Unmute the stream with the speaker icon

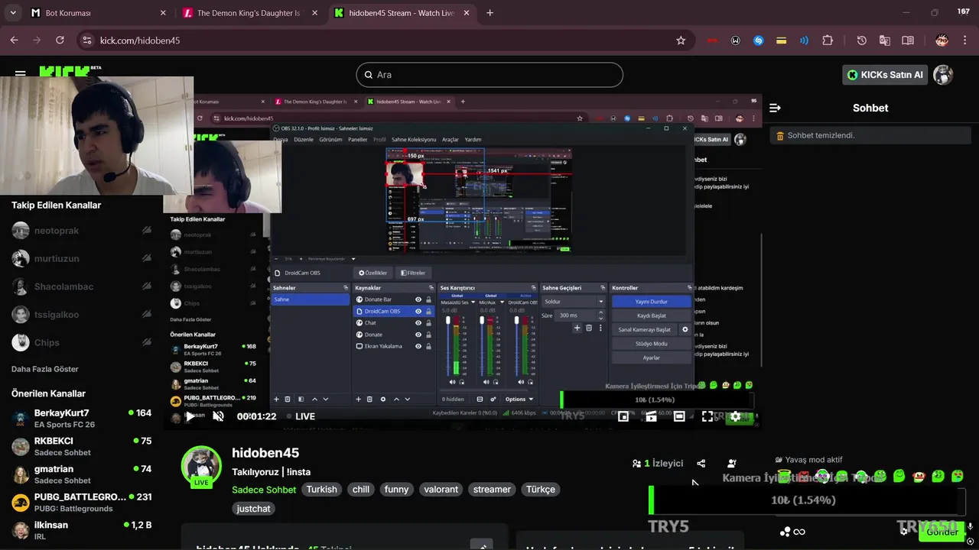pyautogui.click(x=218, y=416)
